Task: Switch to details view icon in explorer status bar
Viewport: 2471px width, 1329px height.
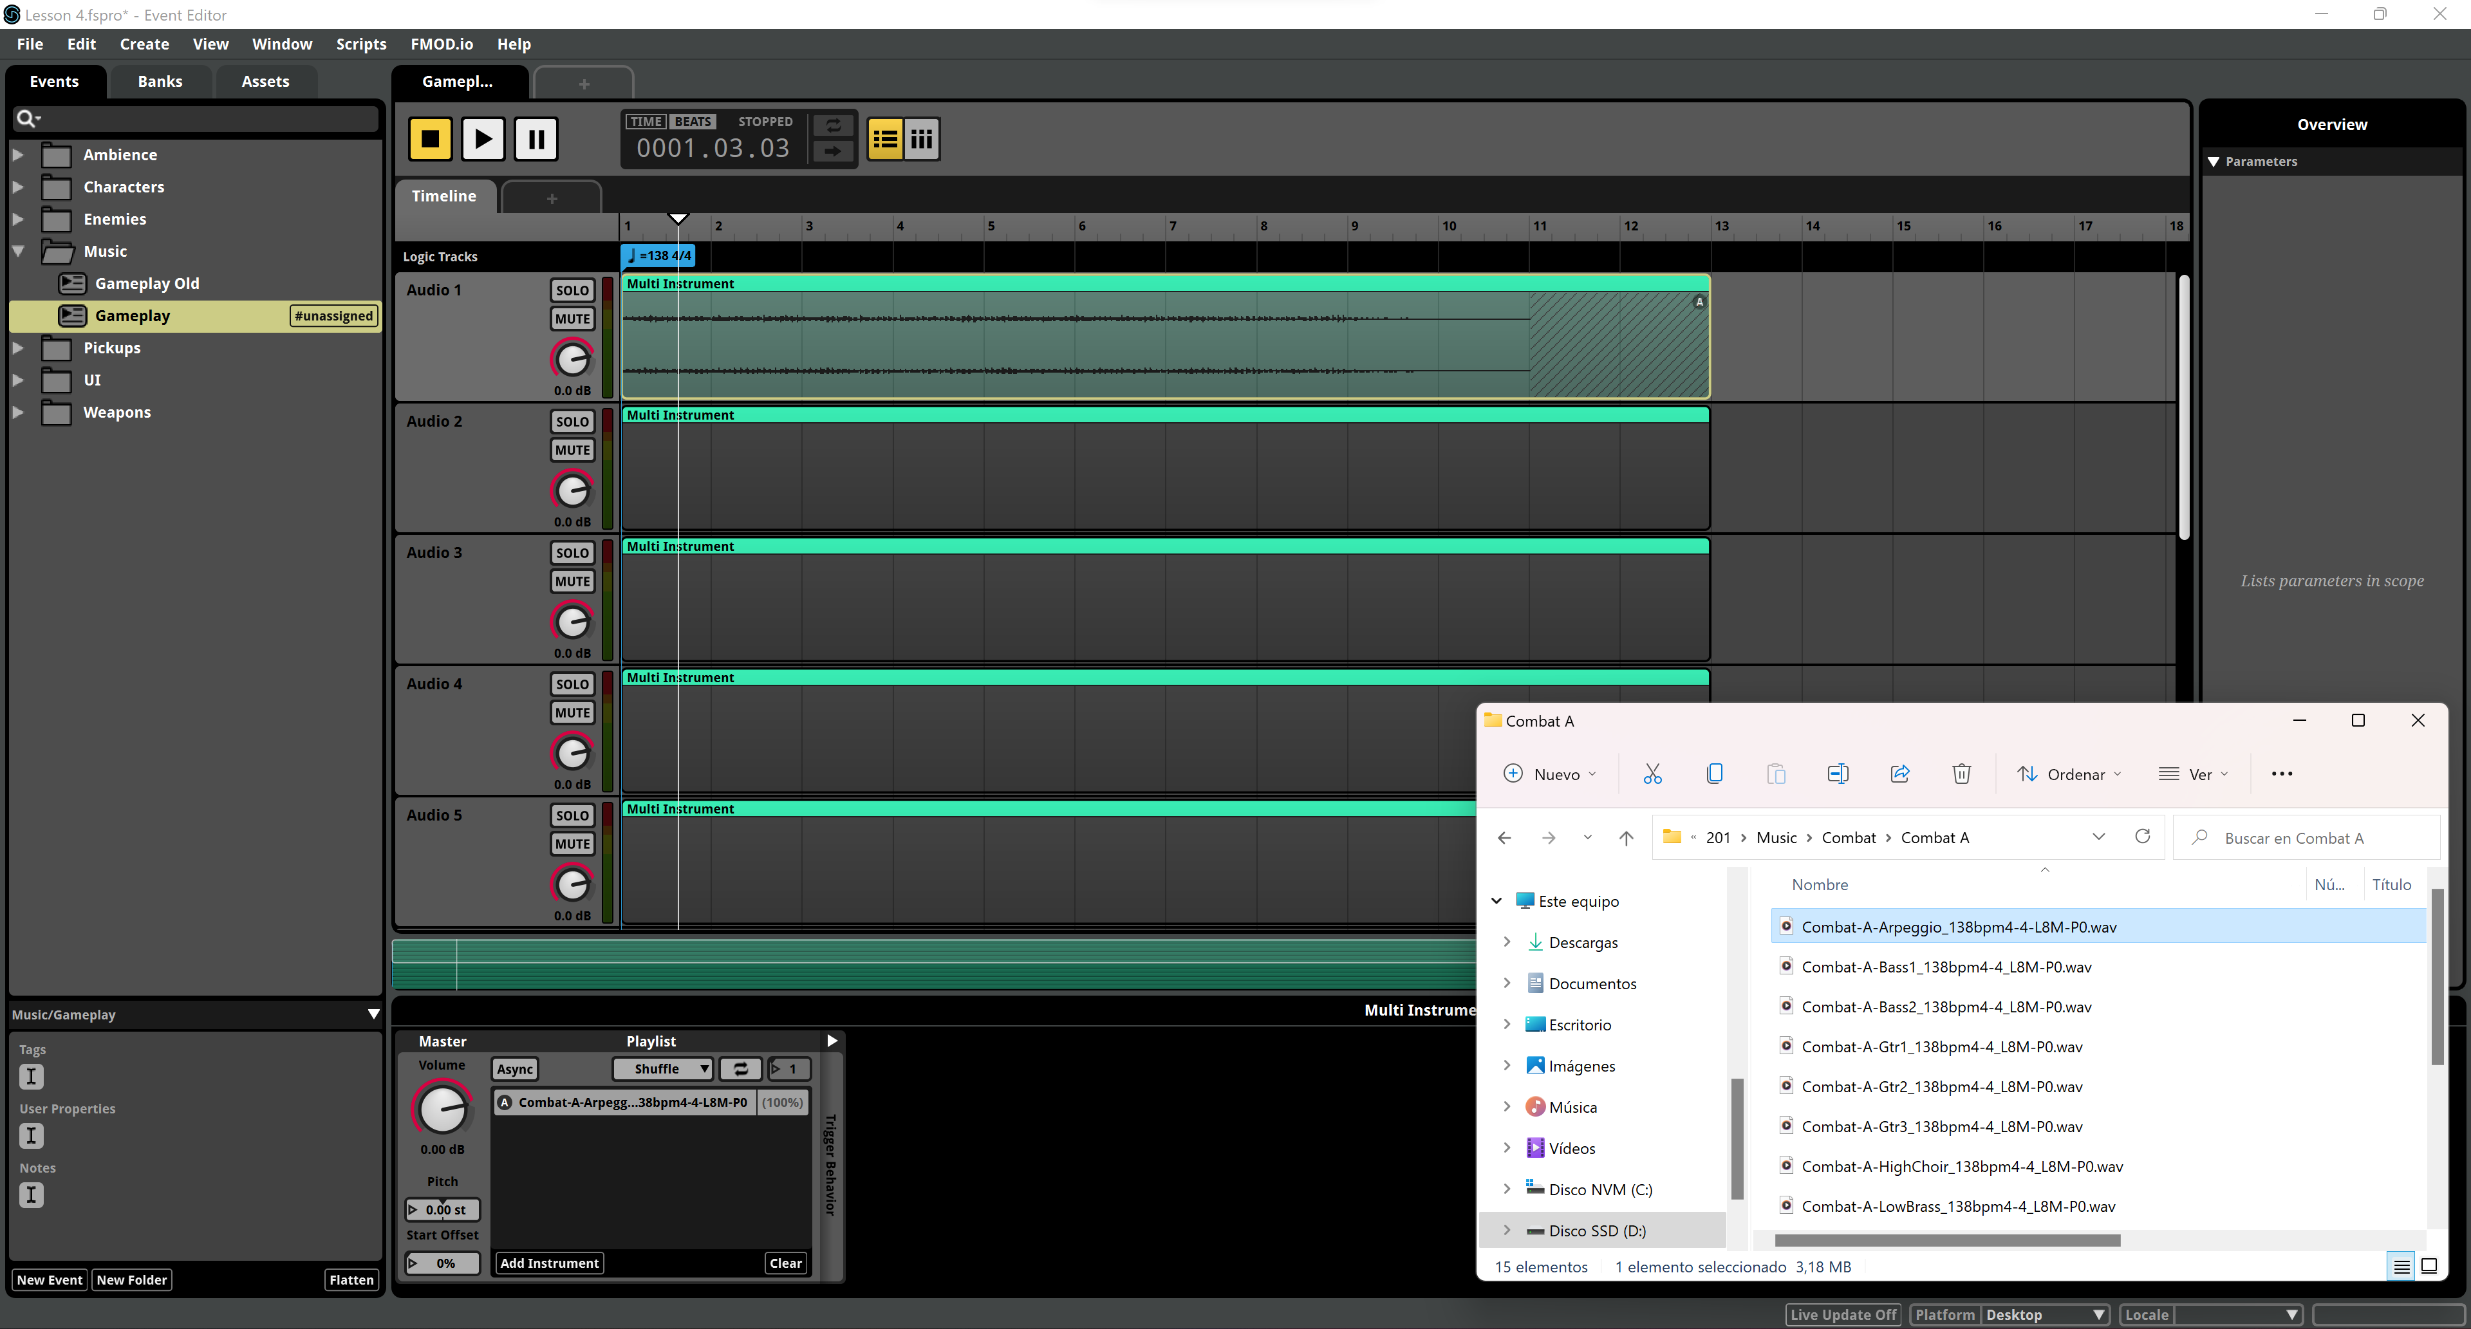Action: click(2401, 1267)
